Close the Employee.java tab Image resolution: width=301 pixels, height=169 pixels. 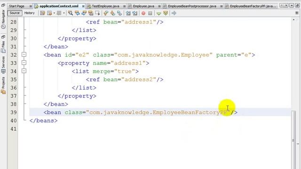[x=159, y=6]
